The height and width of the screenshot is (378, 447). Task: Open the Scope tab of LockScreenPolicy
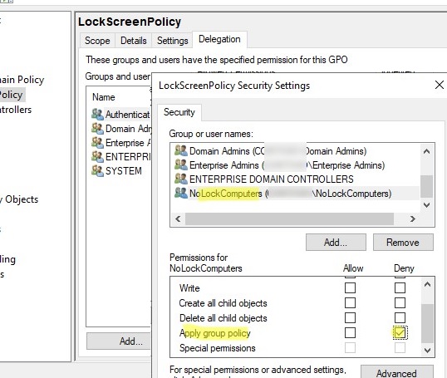[x=97, y=41]
